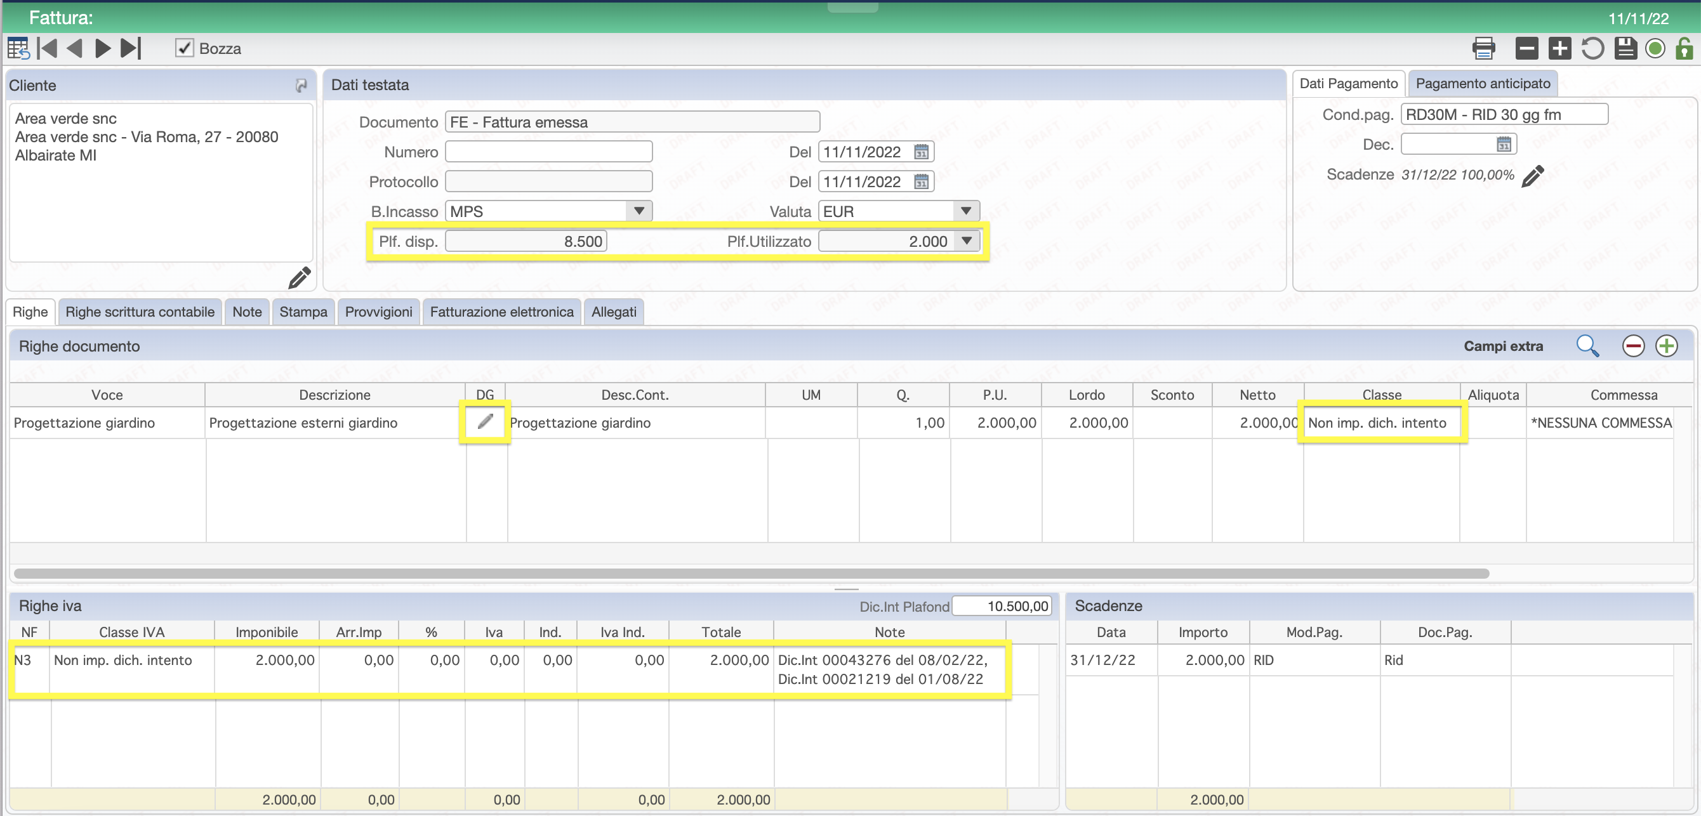The width and height of the screenshot is (1701, 816).
Task: Remove row with red minus icon
Action: point(1633,345)
